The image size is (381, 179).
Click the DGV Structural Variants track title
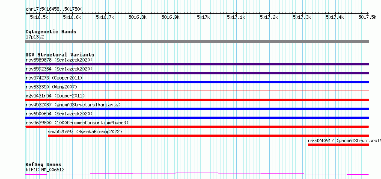60,55
